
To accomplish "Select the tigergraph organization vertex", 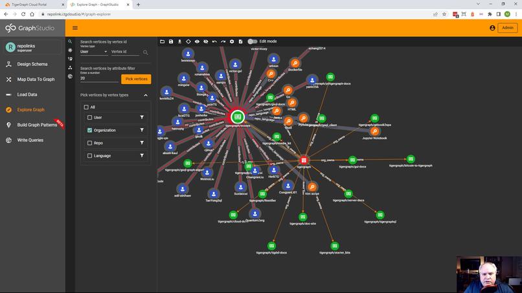I will (304, 160).
